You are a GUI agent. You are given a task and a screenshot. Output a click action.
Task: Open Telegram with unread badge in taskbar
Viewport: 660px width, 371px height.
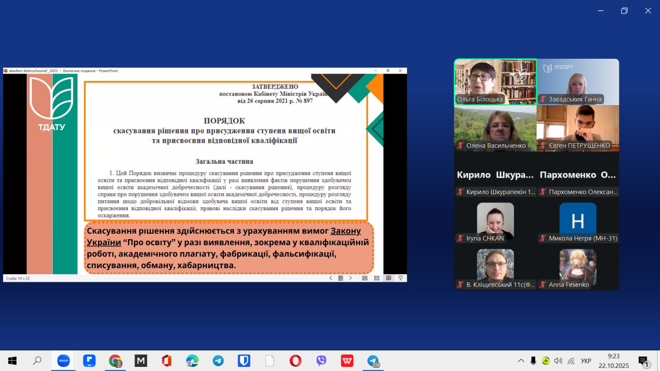[373, 361]
